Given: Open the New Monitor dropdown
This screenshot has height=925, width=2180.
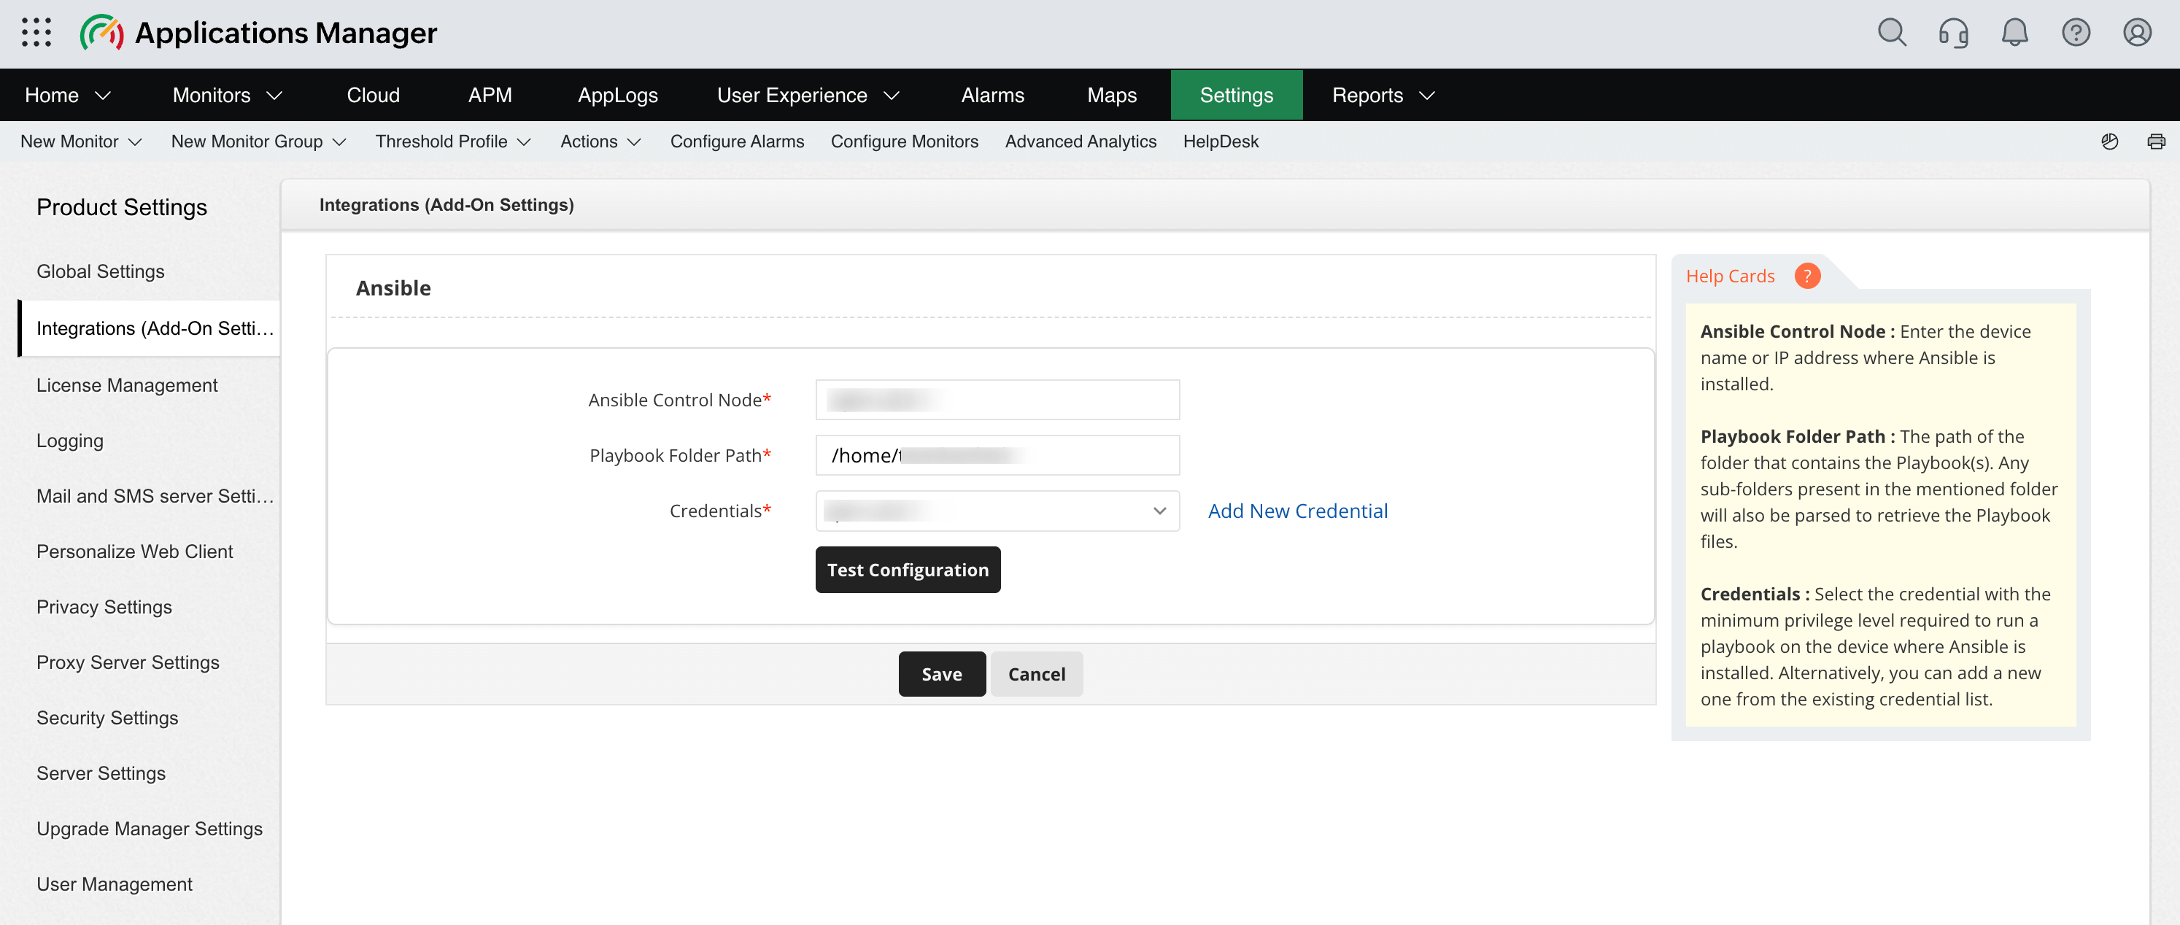Looking at the screenshot, I should click(81, 142).
